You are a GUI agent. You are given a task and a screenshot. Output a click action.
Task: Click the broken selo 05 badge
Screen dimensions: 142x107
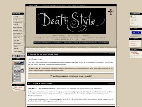click(17, 78)
